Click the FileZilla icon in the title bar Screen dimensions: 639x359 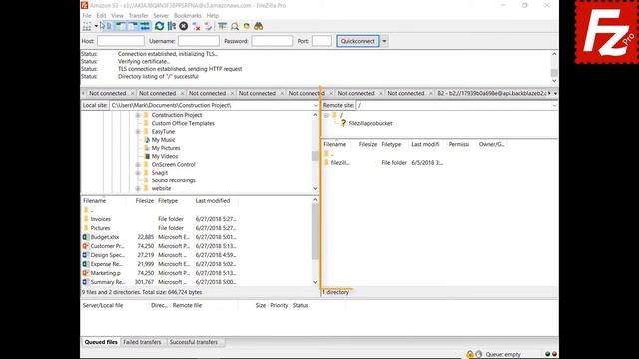tap(84, 5)
